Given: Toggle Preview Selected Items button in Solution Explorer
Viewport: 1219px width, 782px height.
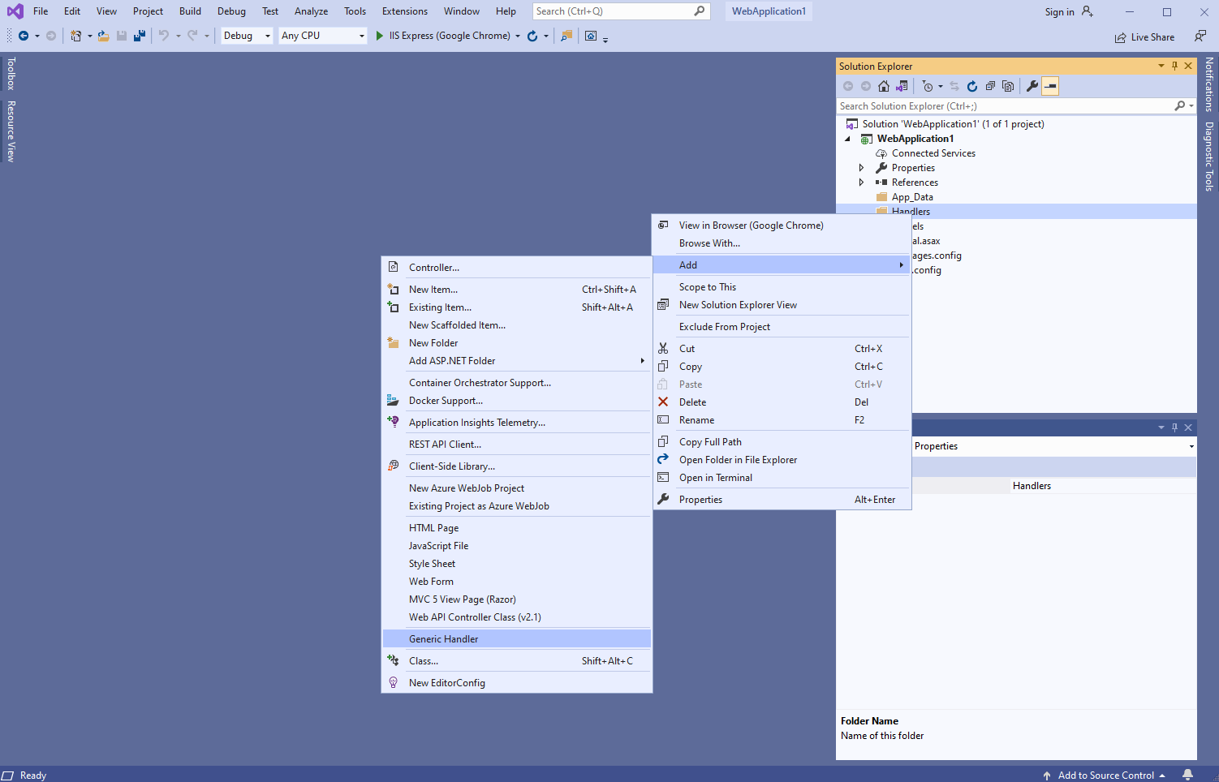Looking at the screenshot, I should tap(1050, 86).
